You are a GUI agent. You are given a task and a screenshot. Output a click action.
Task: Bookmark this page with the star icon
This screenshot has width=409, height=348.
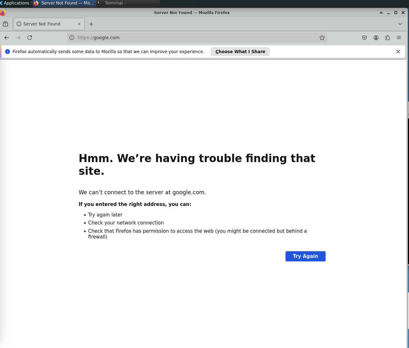322,38
